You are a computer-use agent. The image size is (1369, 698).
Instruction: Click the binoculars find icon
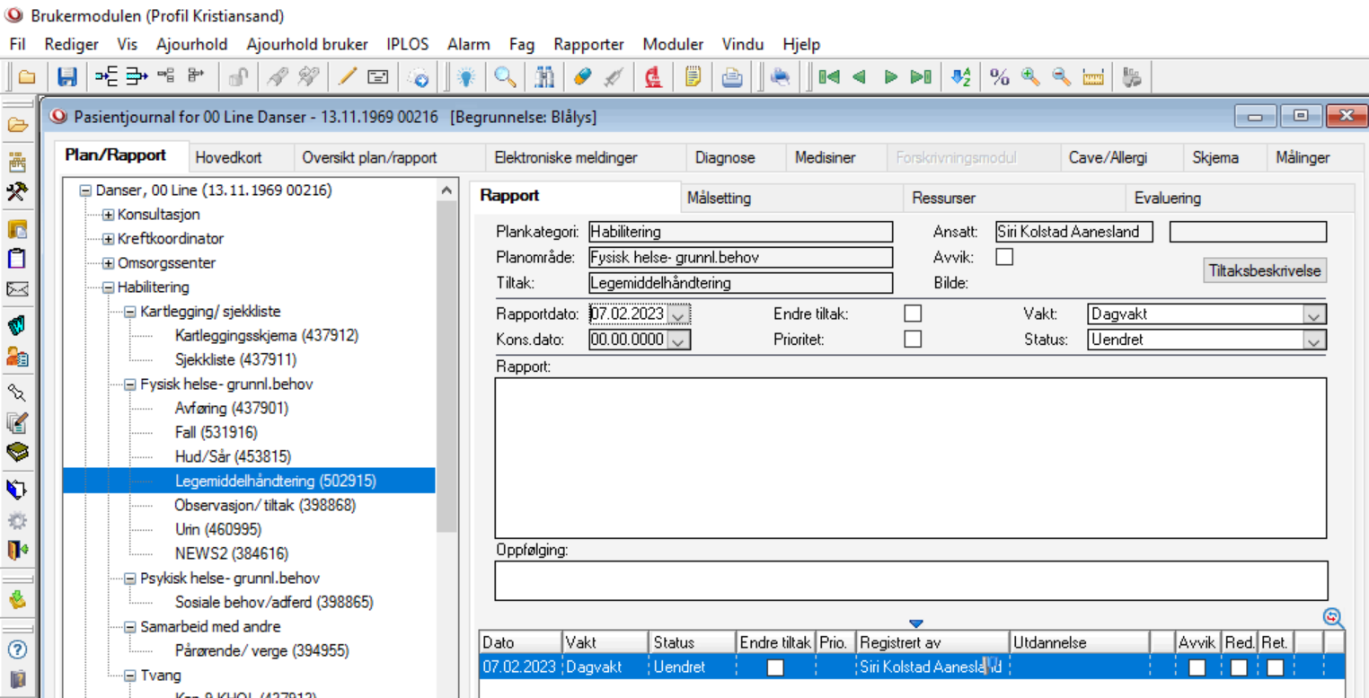click(545, 77)
